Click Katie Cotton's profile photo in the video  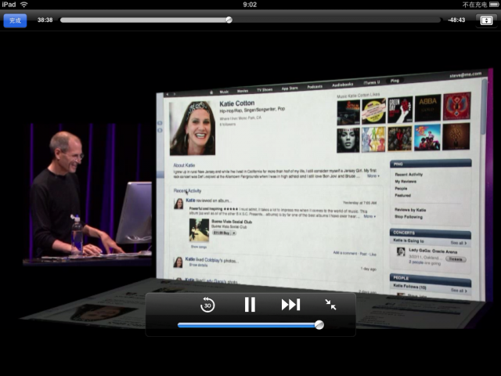(x=192, y=128)
